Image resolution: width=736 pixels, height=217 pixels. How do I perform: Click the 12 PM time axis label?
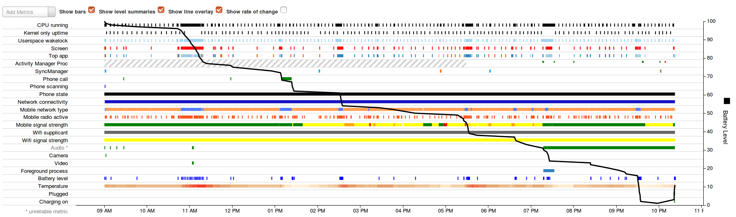tap(232, 211)
